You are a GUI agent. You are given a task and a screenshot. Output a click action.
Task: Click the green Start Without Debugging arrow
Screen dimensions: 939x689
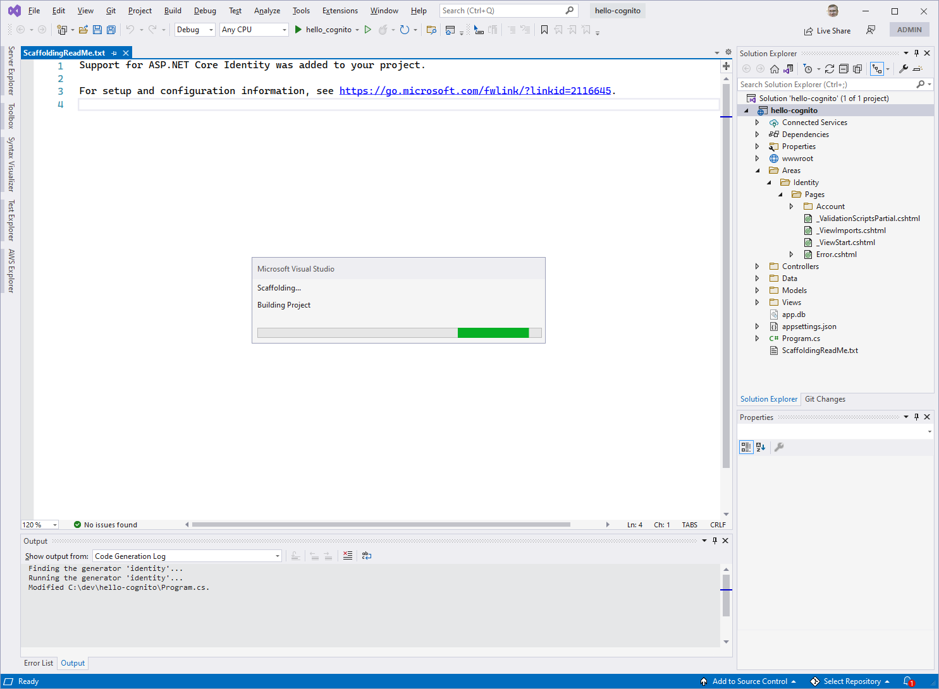[368, 30]
